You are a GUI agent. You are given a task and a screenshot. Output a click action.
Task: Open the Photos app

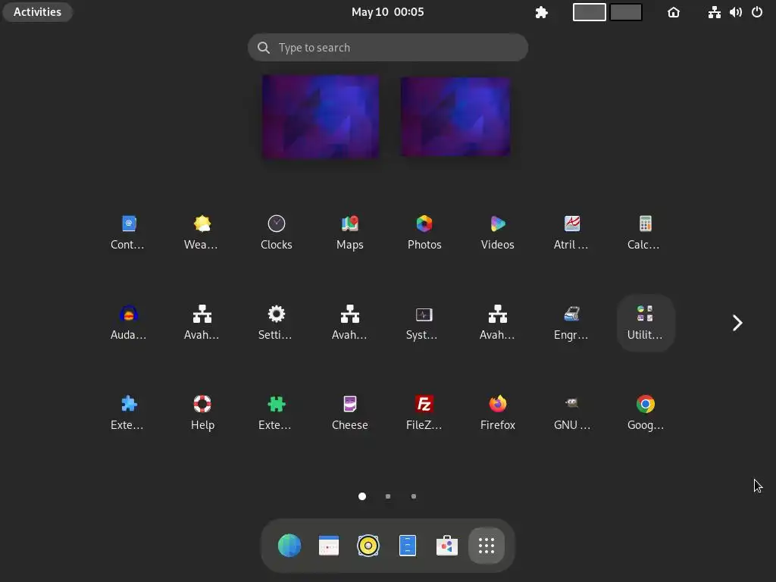point(424,233)
